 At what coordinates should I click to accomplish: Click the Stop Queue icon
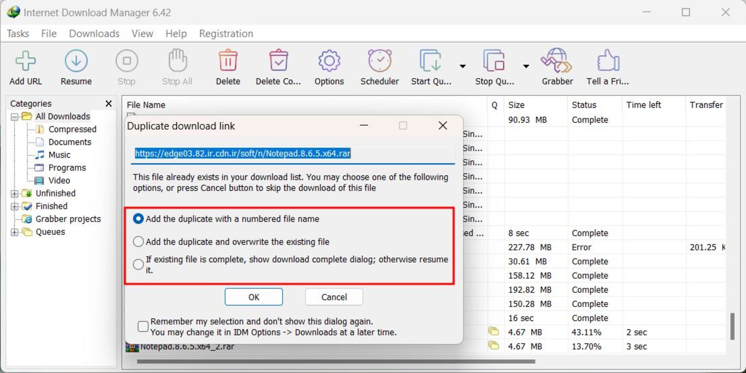coord(494,61)
